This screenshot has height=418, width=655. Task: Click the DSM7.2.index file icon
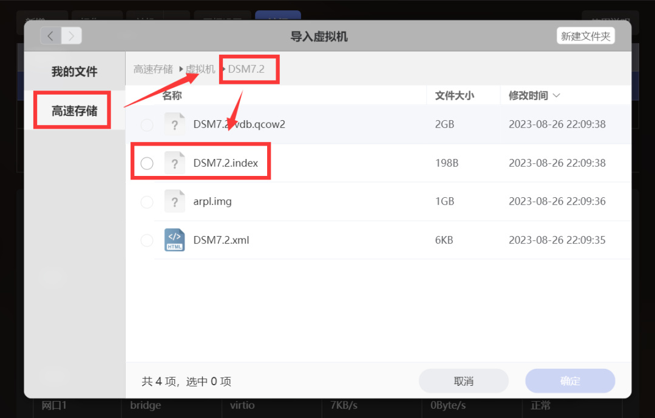tap(175, 163)
